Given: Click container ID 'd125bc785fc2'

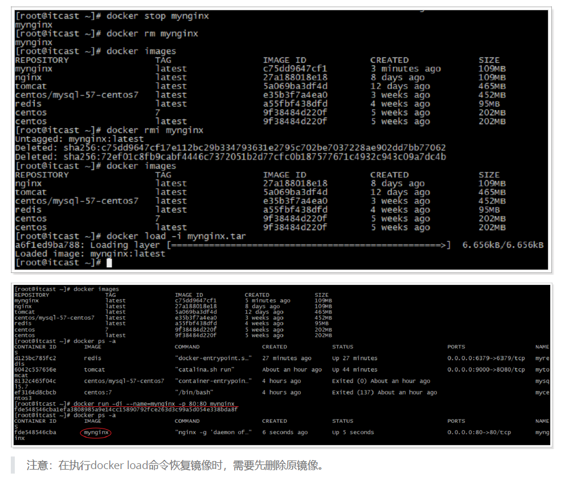Looking at the screenshot, I should 35,358.
